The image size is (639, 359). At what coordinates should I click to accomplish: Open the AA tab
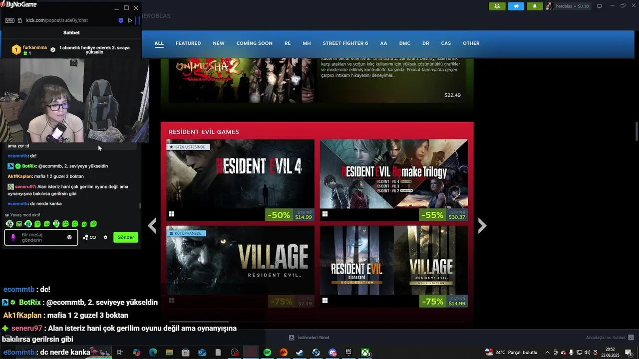pyautogui.click(x=383, y=43)
